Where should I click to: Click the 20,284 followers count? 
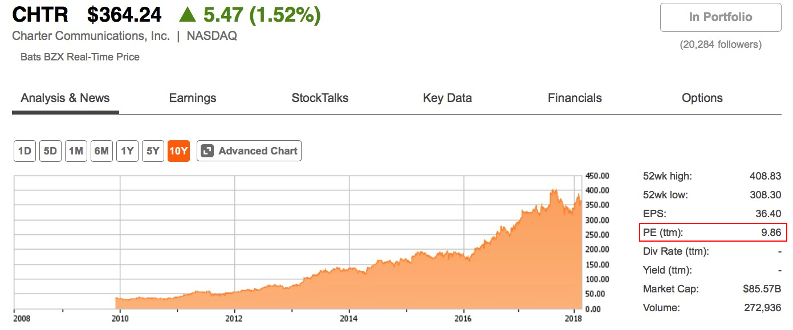pyautogui.click(x=721, y=44)
